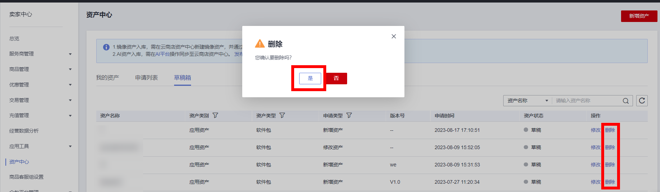
Task: Click the refresh icon button
Action: (642, 101)
